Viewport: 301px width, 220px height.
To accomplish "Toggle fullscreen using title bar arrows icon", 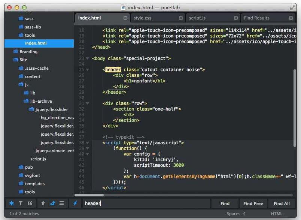I will 292,8.
